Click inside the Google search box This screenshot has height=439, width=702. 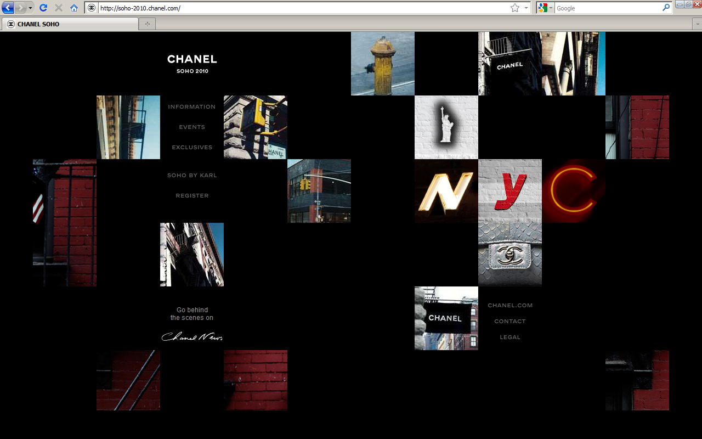pyautogui.click(x=608, y=8)
